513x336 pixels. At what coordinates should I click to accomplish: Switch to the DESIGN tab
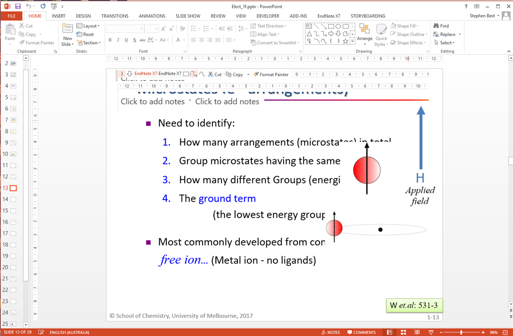pos(83,16)
